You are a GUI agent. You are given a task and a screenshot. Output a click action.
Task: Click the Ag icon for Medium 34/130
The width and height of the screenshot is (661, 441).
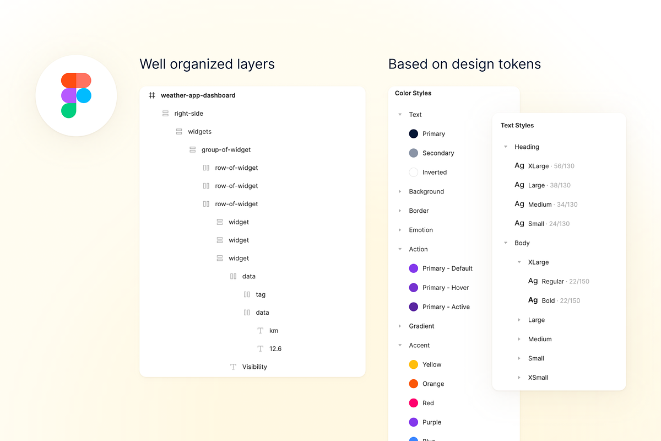[519, 205]
